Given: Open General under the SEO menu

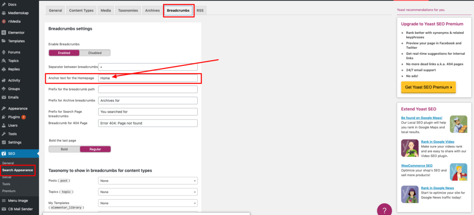Looking at the screenshot, I should (x=8, y=163).
